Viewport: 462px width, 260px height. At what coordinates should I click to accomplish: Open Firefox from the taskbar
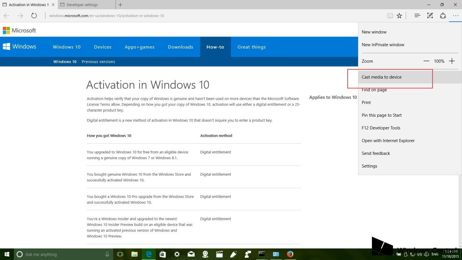(x=290, y=254)
